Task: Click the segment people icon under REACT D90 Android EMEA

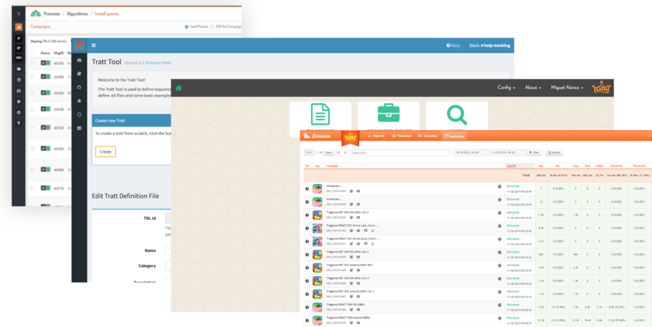Action: 351,323
